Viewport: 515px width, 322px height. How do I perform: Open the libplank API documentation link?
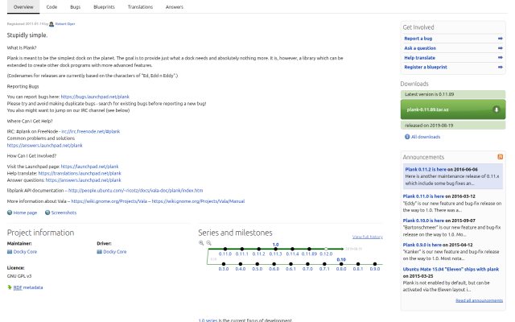[x=136, y=191]
